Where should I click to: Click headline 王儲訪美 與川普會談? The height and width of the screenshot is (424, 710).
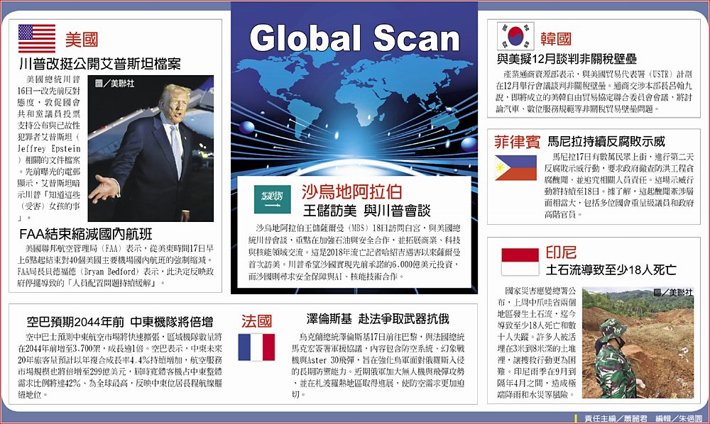click(x=368, y=211)
